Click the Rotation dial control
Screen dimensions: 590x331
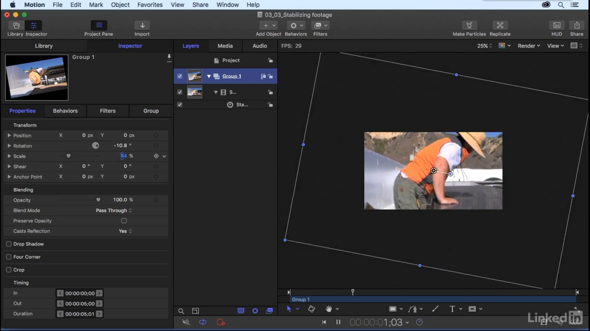[96, 146]
